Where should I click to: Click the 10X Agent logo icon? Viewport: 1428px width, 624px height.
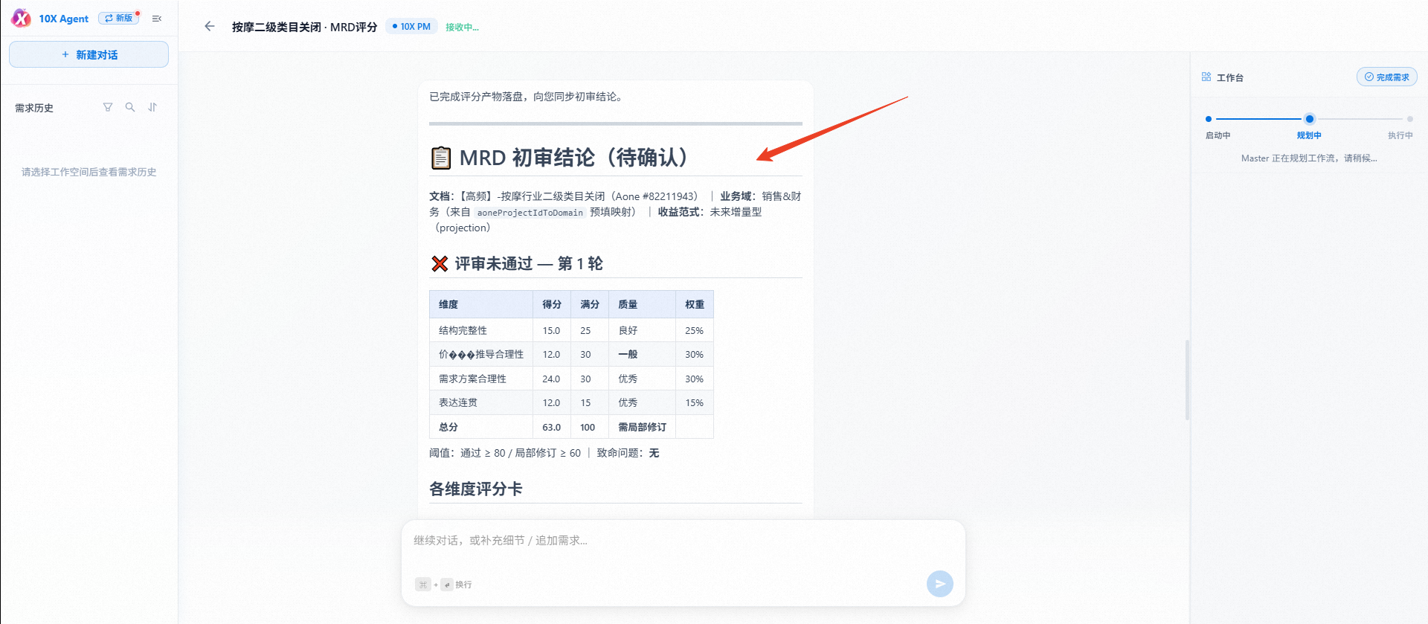coord(21,18)
